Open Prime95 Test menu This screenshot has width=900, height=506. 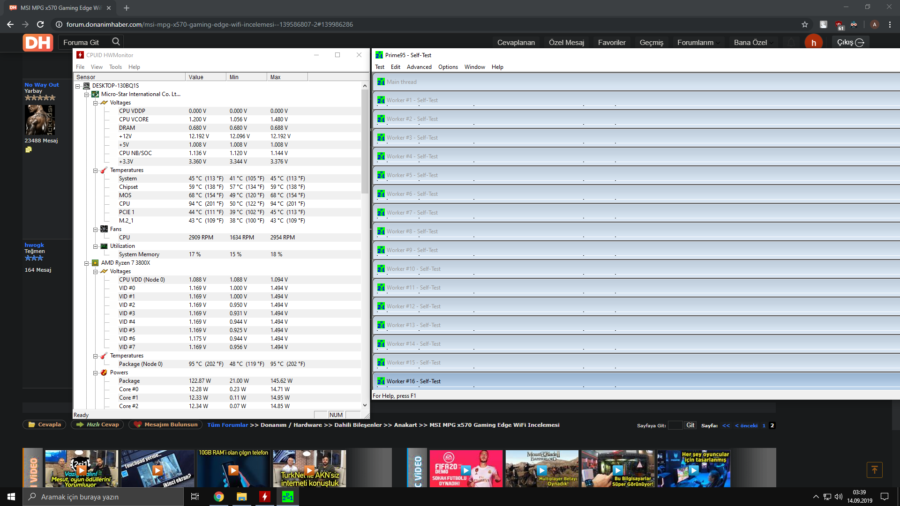[x=380, y=67]
